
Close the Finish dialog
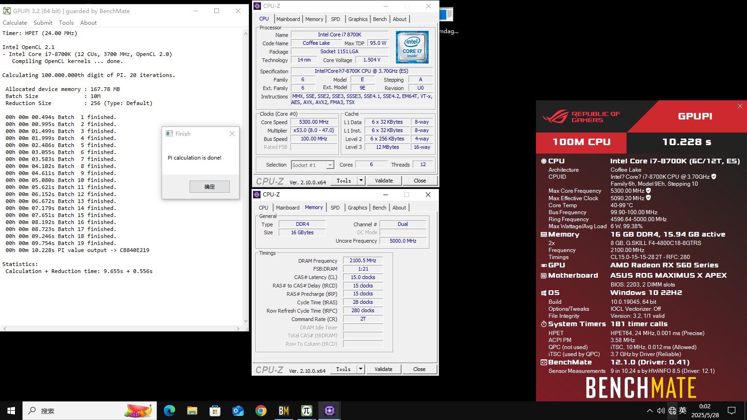[232, 133]
